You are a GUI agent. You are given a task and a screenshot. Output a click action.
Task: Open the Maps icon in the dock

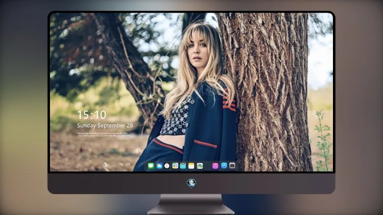(x=175, y=166)
